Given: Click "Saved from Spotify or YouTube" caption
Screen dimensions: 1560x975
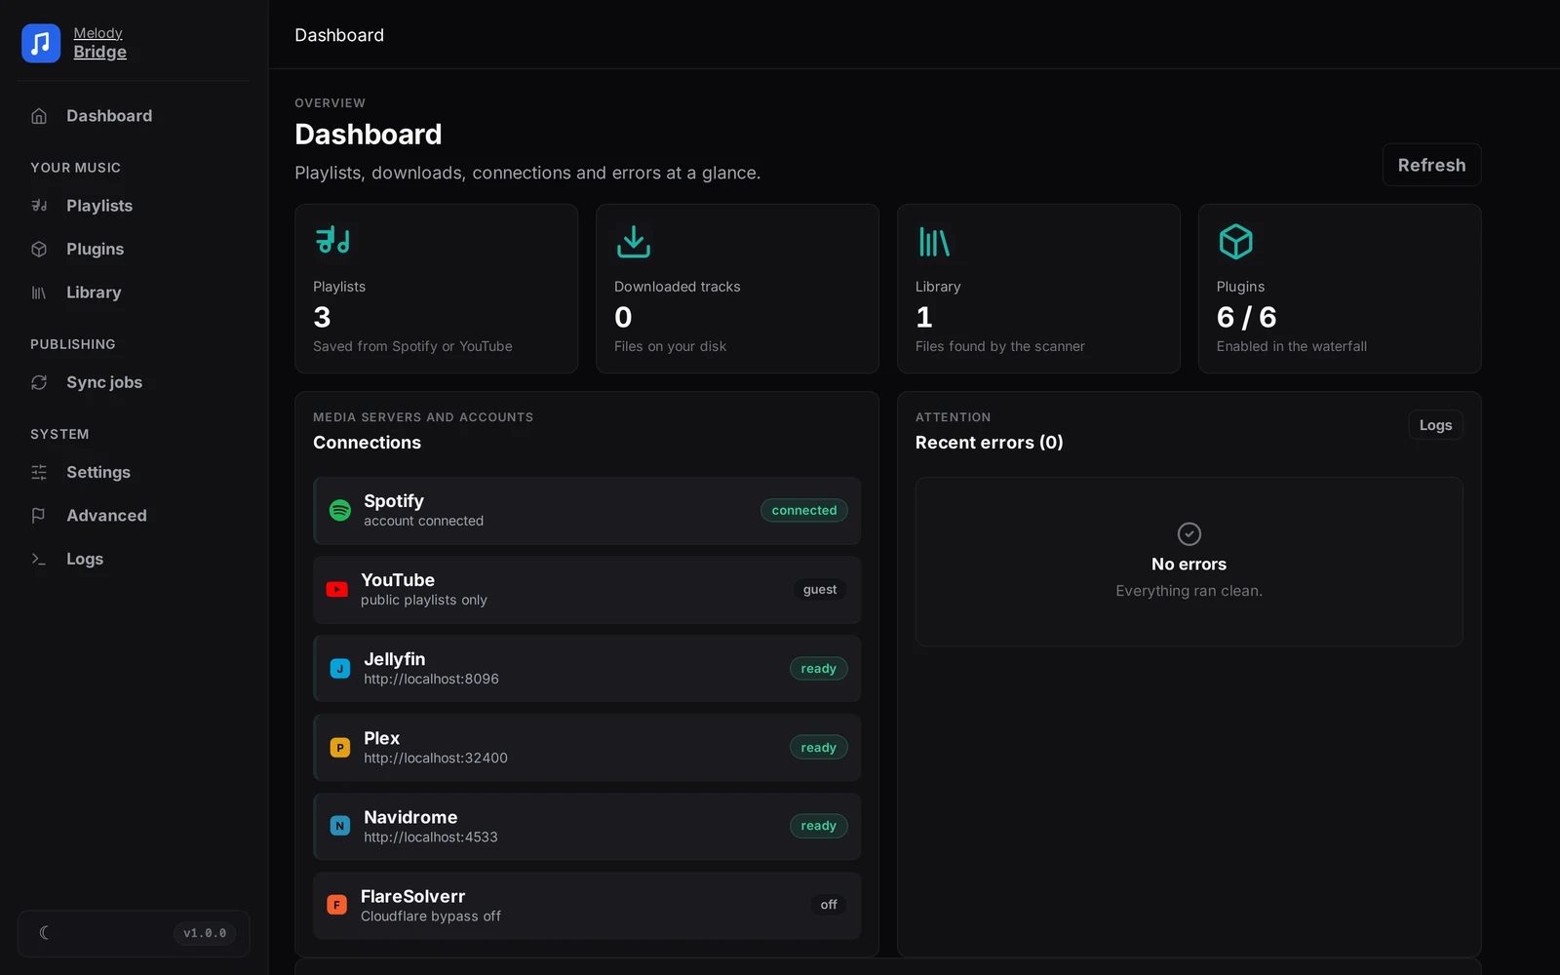Looking at the screenshot, I should tap(412, 346).
